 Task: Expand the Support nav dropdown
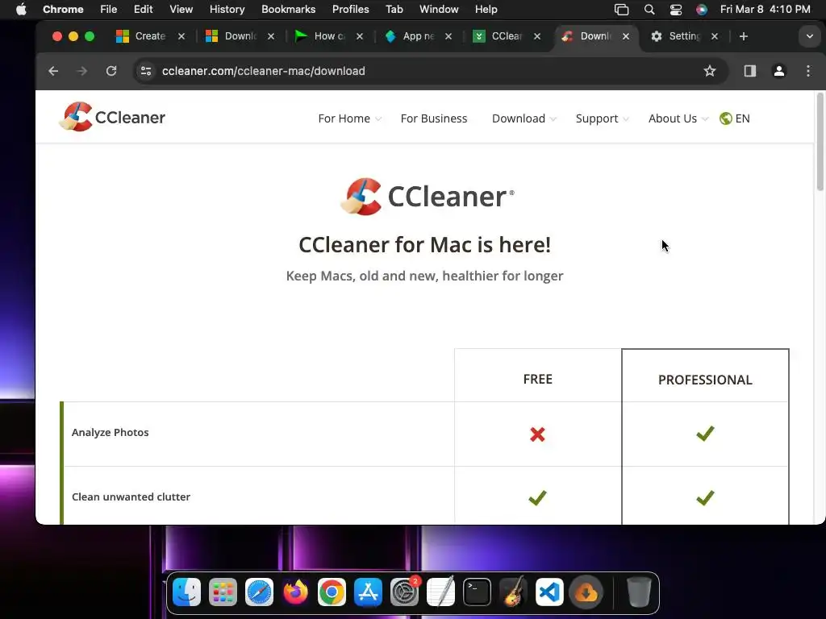coord(602,118)
